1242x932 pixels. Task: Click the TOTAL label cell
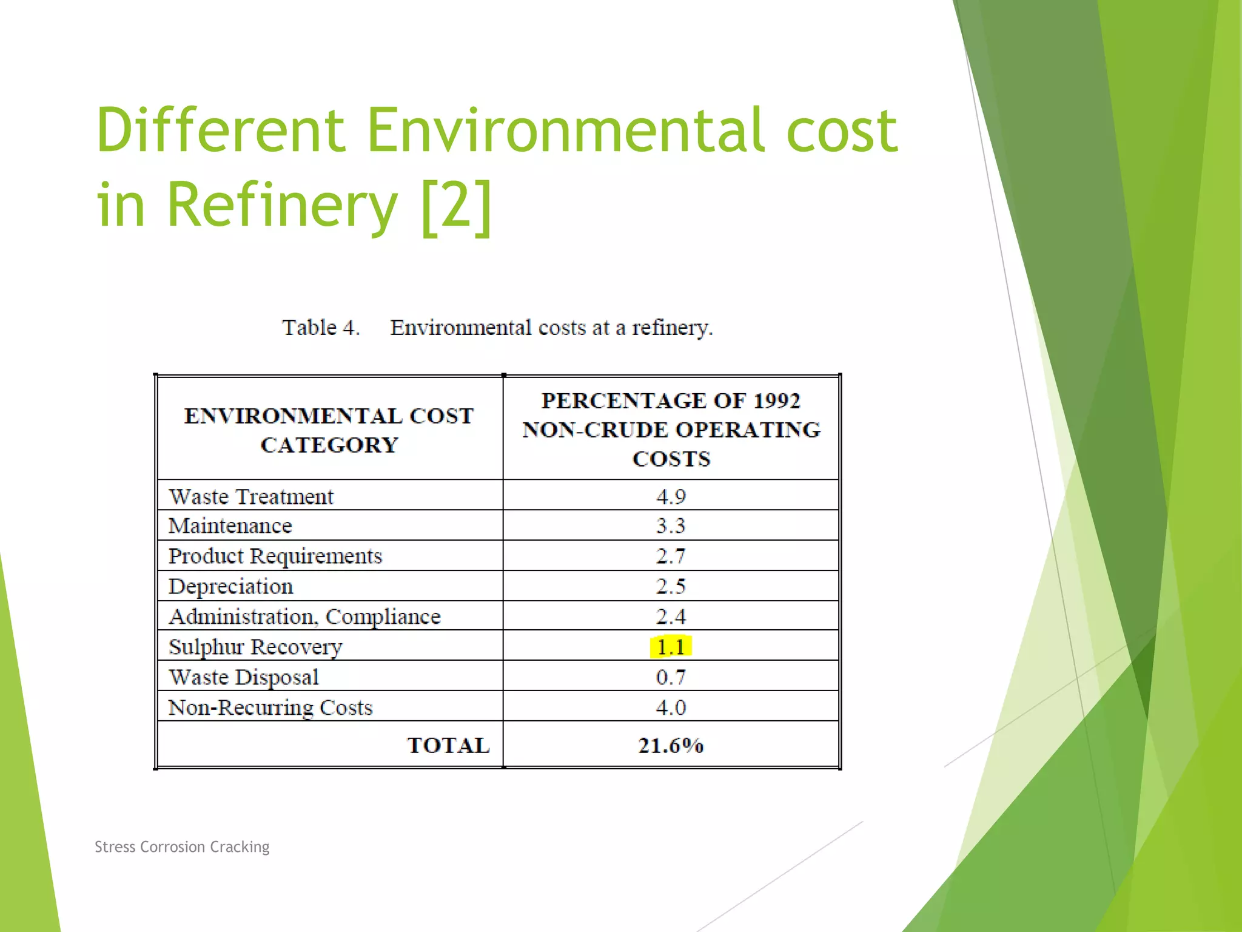pos(448,745)
